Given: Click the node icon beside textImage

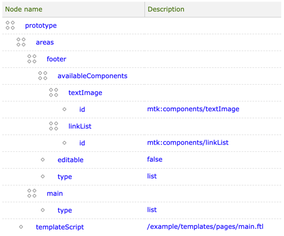Looking at the screenshot, I should point(54,92).
